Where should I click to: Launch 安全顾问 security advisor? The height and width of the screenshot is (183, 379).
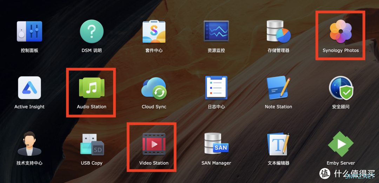(x=340, y=88)
